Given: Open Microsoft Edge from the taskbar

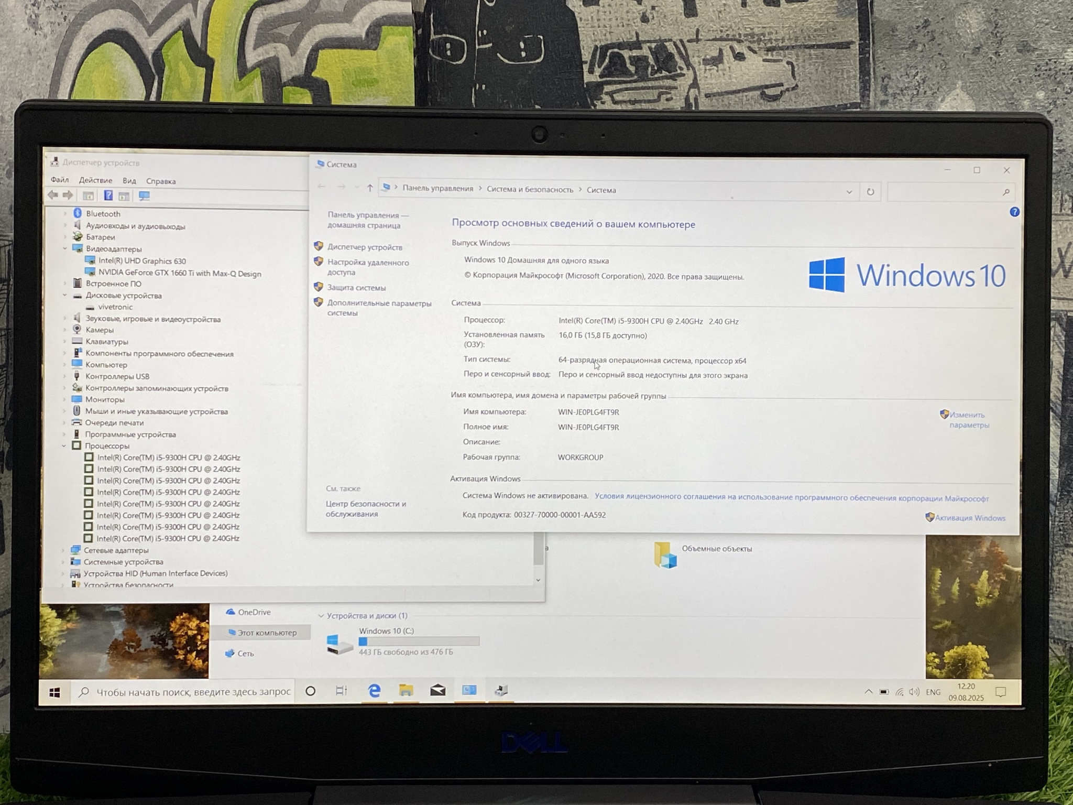Looking at the screenshot, I should click(x=374, y=691).
